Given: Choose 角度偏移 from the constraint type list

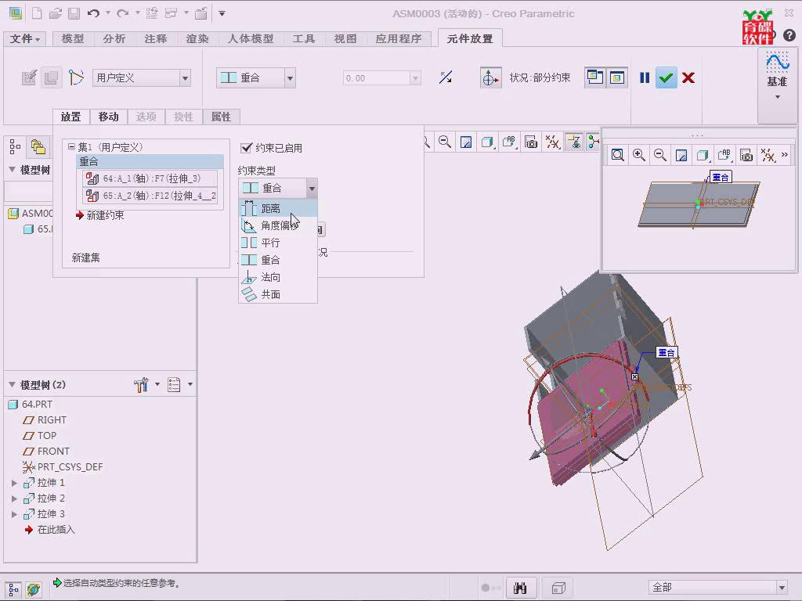Looking at the screenshot, I should (x=278, y=225).
